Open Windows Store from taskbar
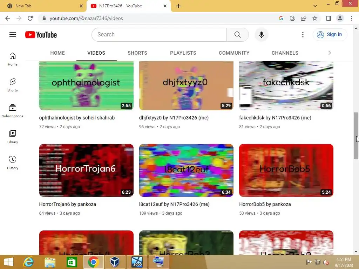Screen dimensions: 359x269 (x=72, y=262)
